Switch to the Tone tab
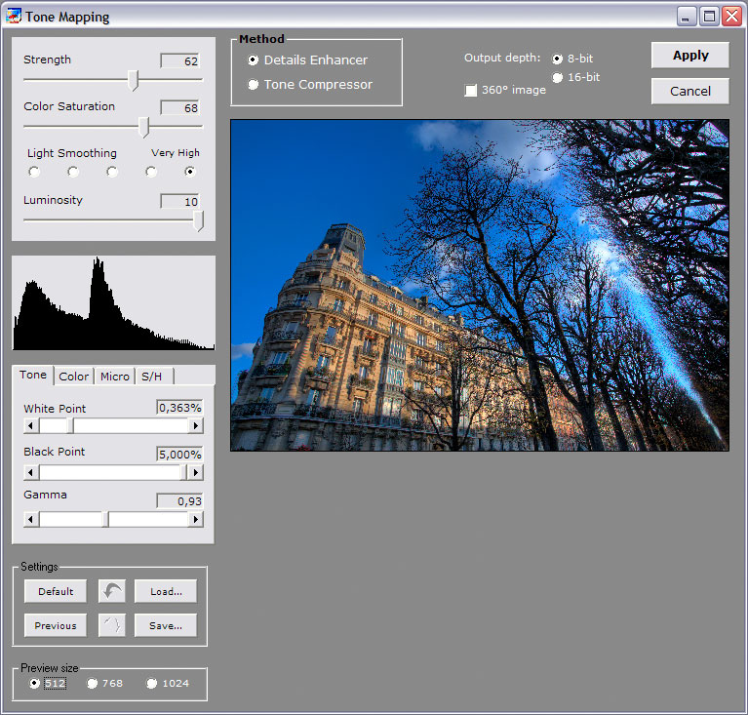748x715 pixels. [33, 376]
